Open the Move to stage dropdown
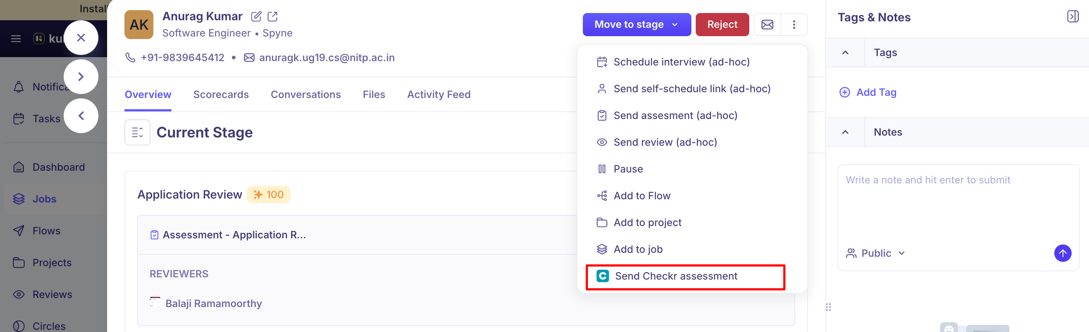Viewport: 1089px width, 332px height. point(637,25)
